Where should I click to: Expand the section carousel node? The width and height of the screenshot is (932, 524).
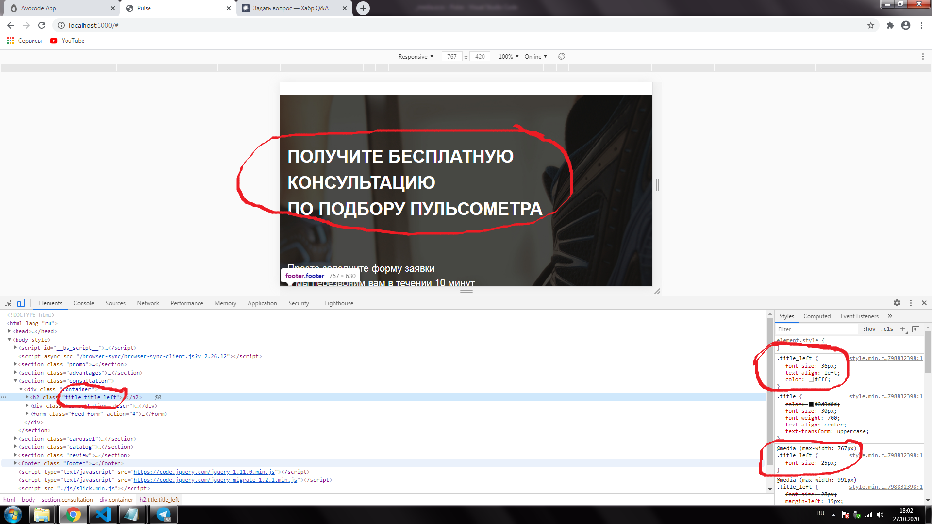point(15,439)
